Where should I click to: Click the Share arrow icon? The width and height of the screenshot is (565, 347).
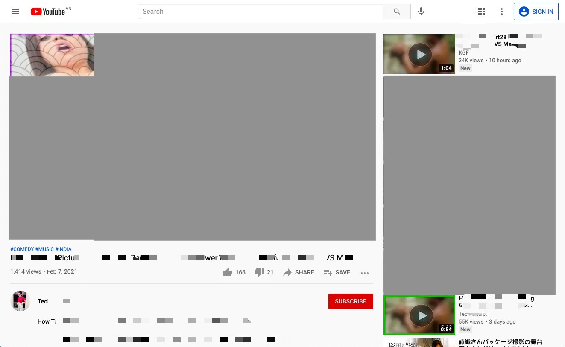[287, 272]
